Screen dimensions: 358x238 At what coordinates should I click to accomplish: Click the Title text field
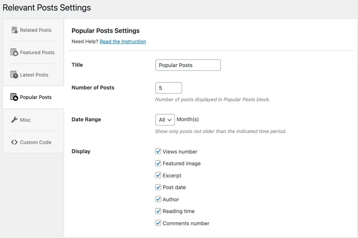point(188,65)
